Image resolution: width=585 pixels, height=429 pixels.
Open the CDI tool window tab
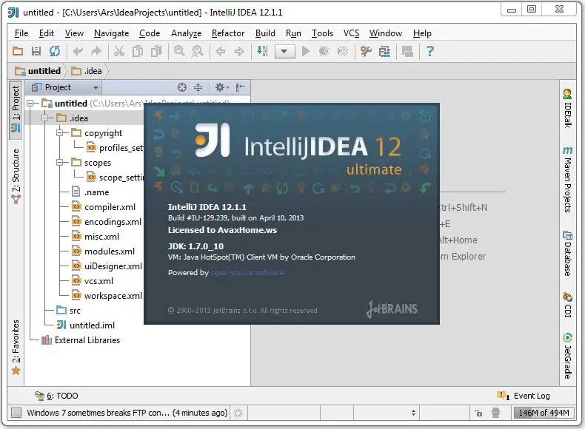click(567, 305)
